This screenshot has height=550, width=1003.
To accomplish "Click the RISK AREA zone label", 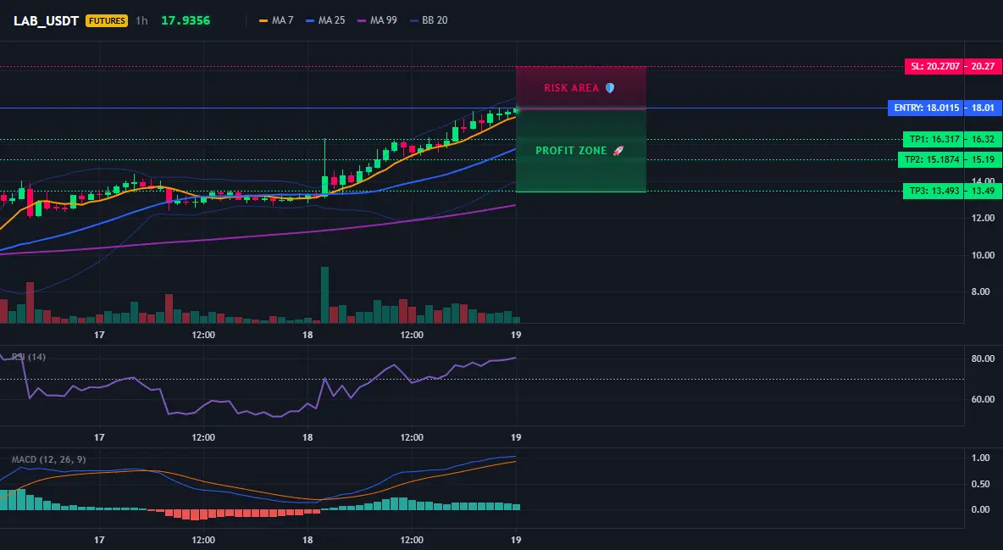I will pos(571,88).
